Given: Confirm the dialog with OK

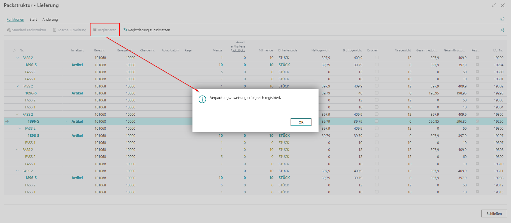Looking at the screenshot, I should coord(301,122).
